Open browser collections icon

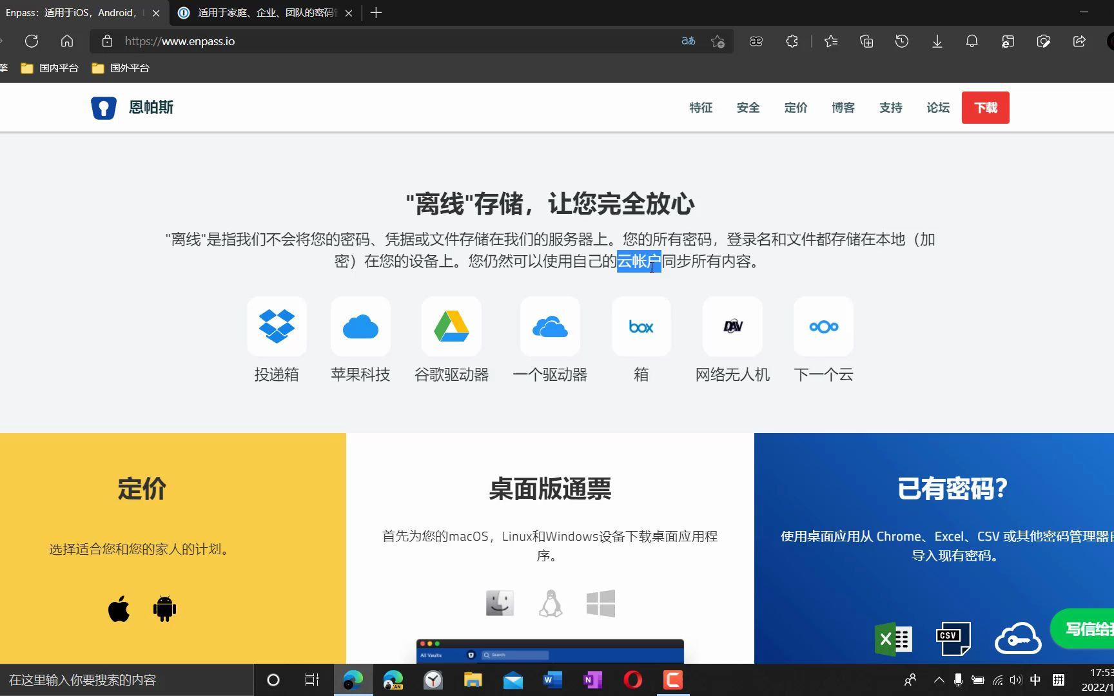tap(866, 41)
